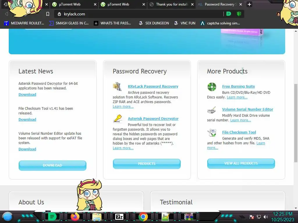Click the About Us heading

point(31,202)
